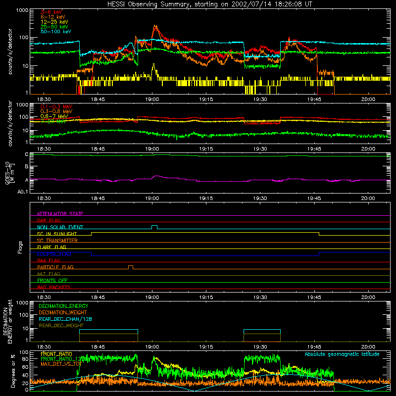The image size is (396, 396).
Task: Select the 6-12 keV legend label
Action: click(53, 17)
